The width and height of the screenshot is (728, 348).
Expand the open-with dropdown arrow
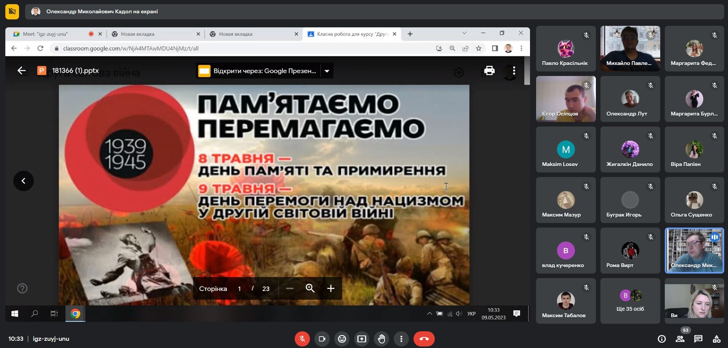327,71
